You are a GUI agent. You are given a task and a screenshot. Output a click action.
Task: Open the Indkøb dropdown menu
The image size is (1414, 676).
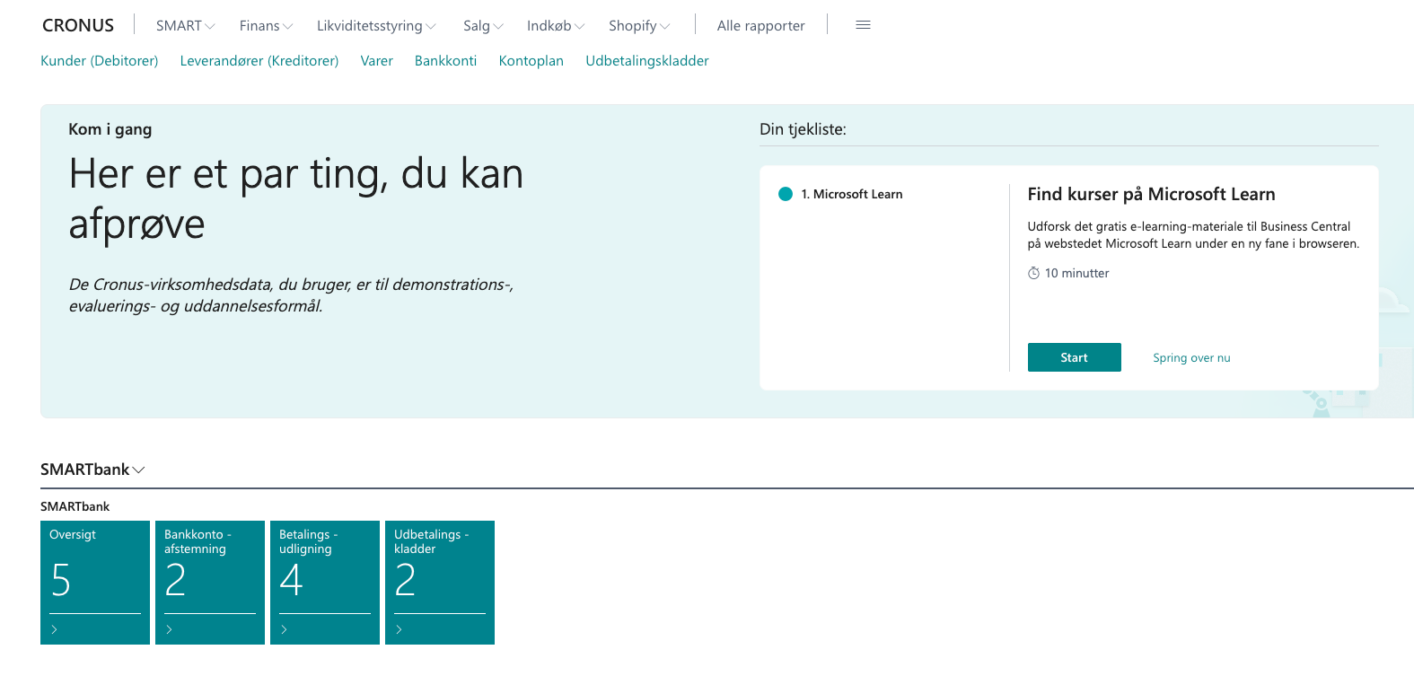pos(556,26)
